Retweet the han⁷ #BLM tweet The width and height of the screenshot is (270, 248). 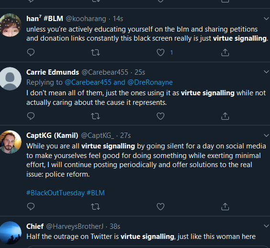[95, 53]
